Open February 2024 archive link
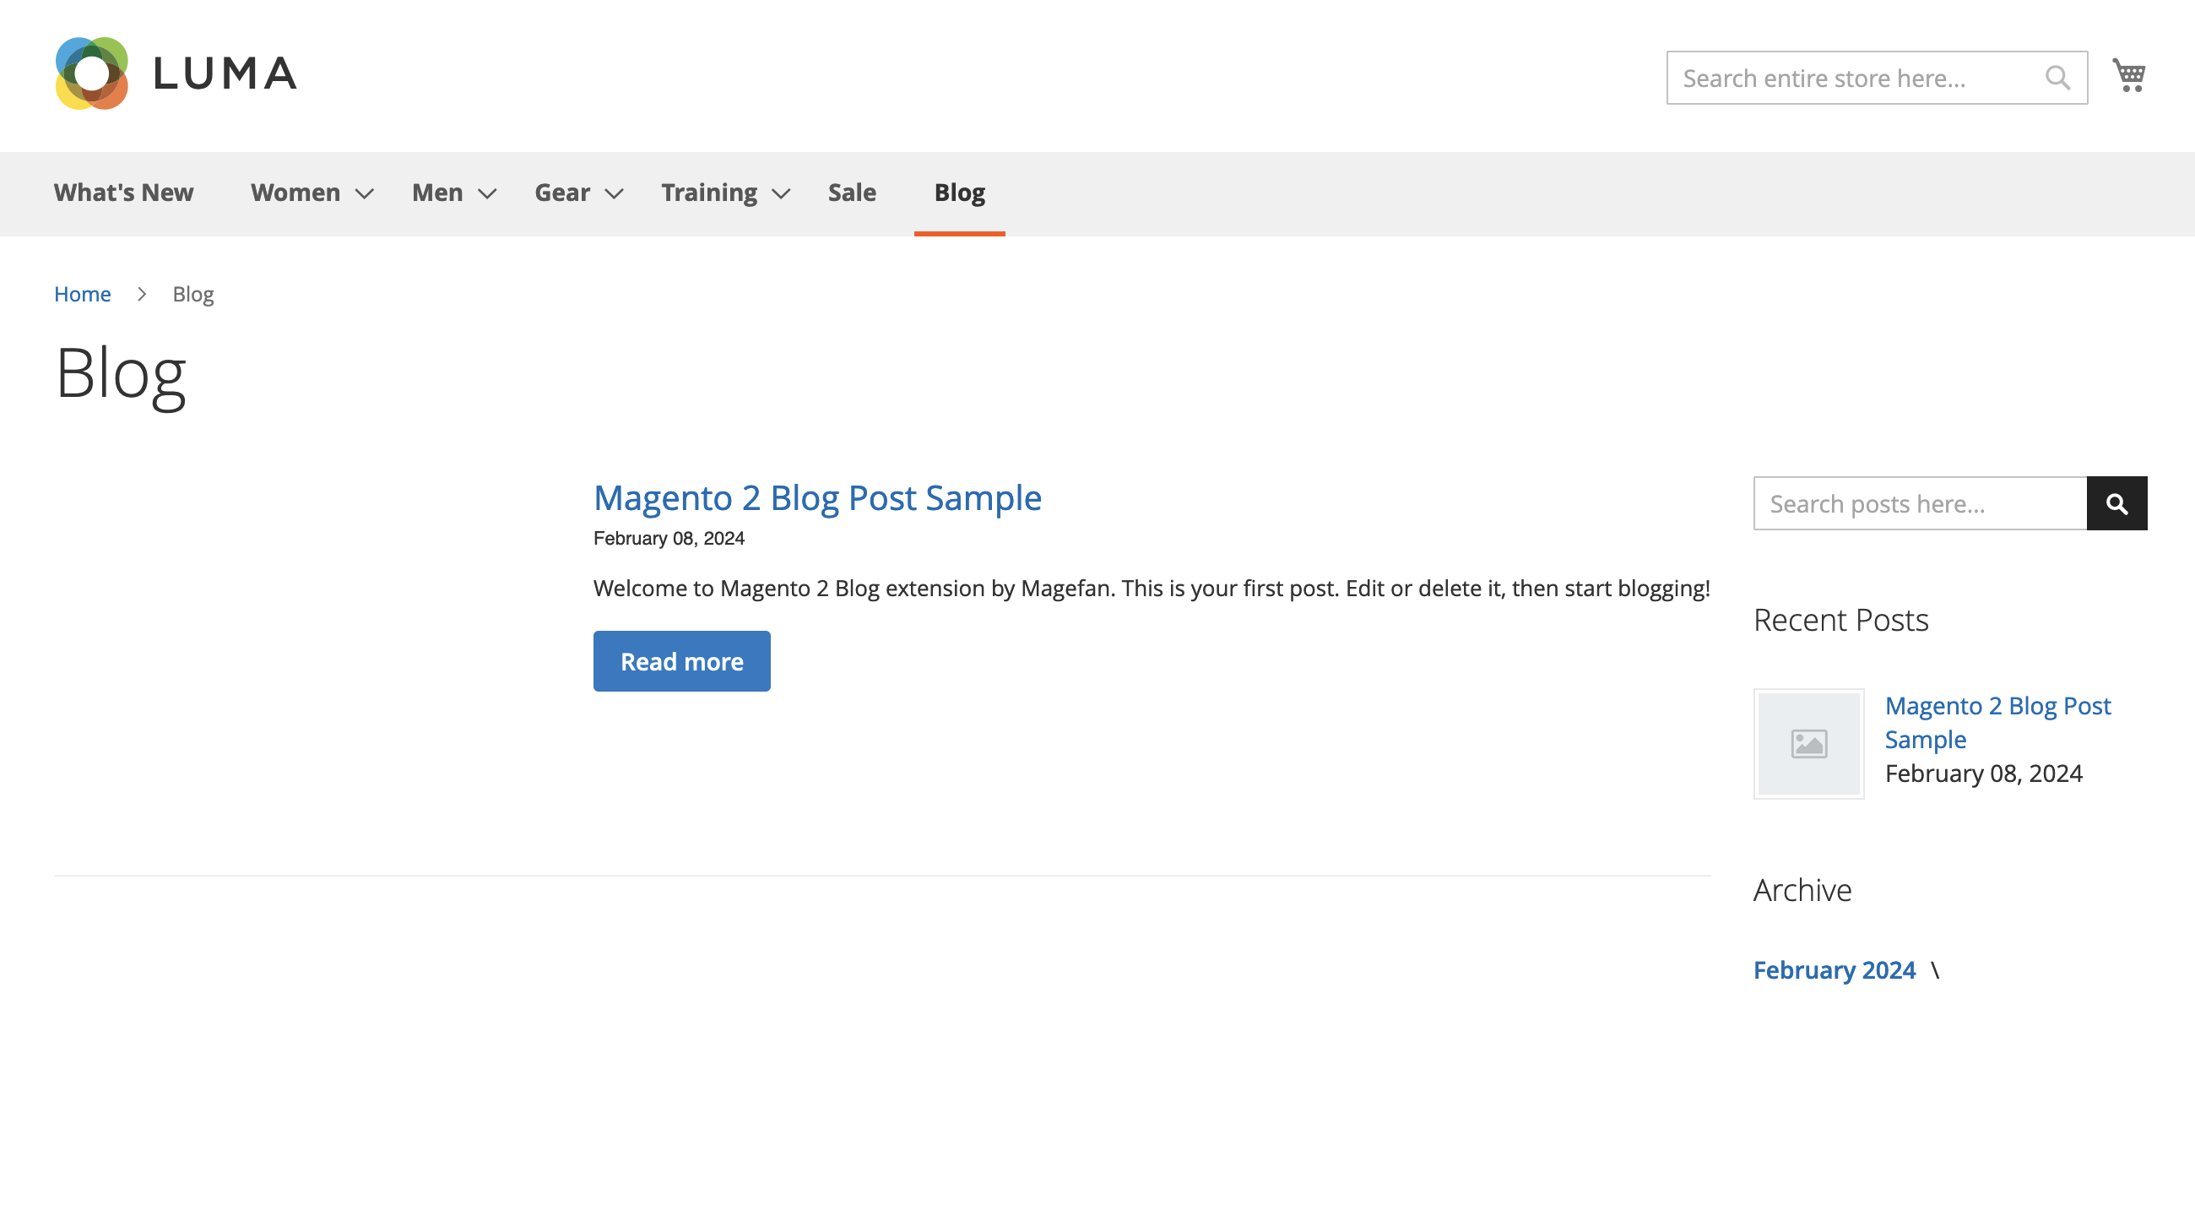The width and height of the screenshot is (2195, 1216). [x=1834, y=969]
